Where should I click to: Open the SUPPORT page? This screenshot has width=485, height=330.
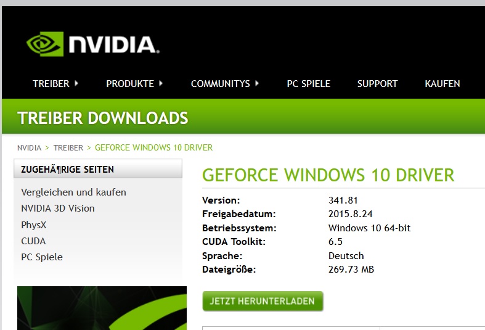tap(377, 84)
